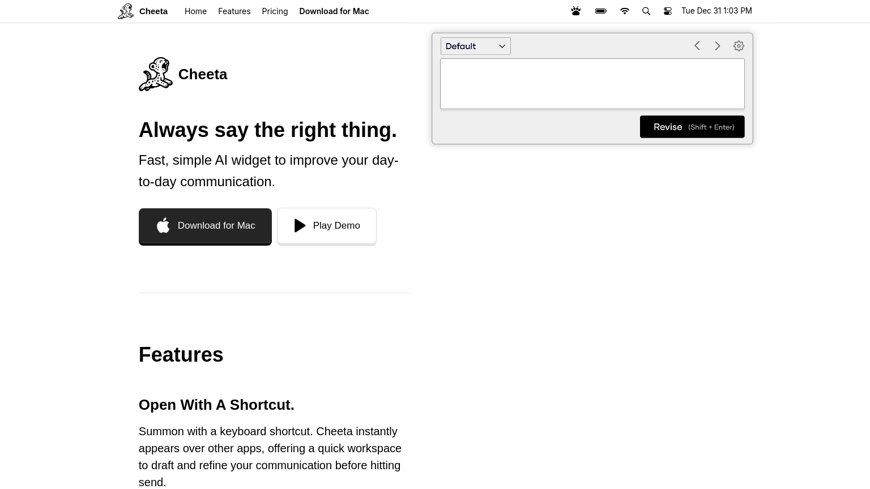The width and height of the screenshot is (870, 489).
Task: Open the Control Center icon
Action: (668, 11)
